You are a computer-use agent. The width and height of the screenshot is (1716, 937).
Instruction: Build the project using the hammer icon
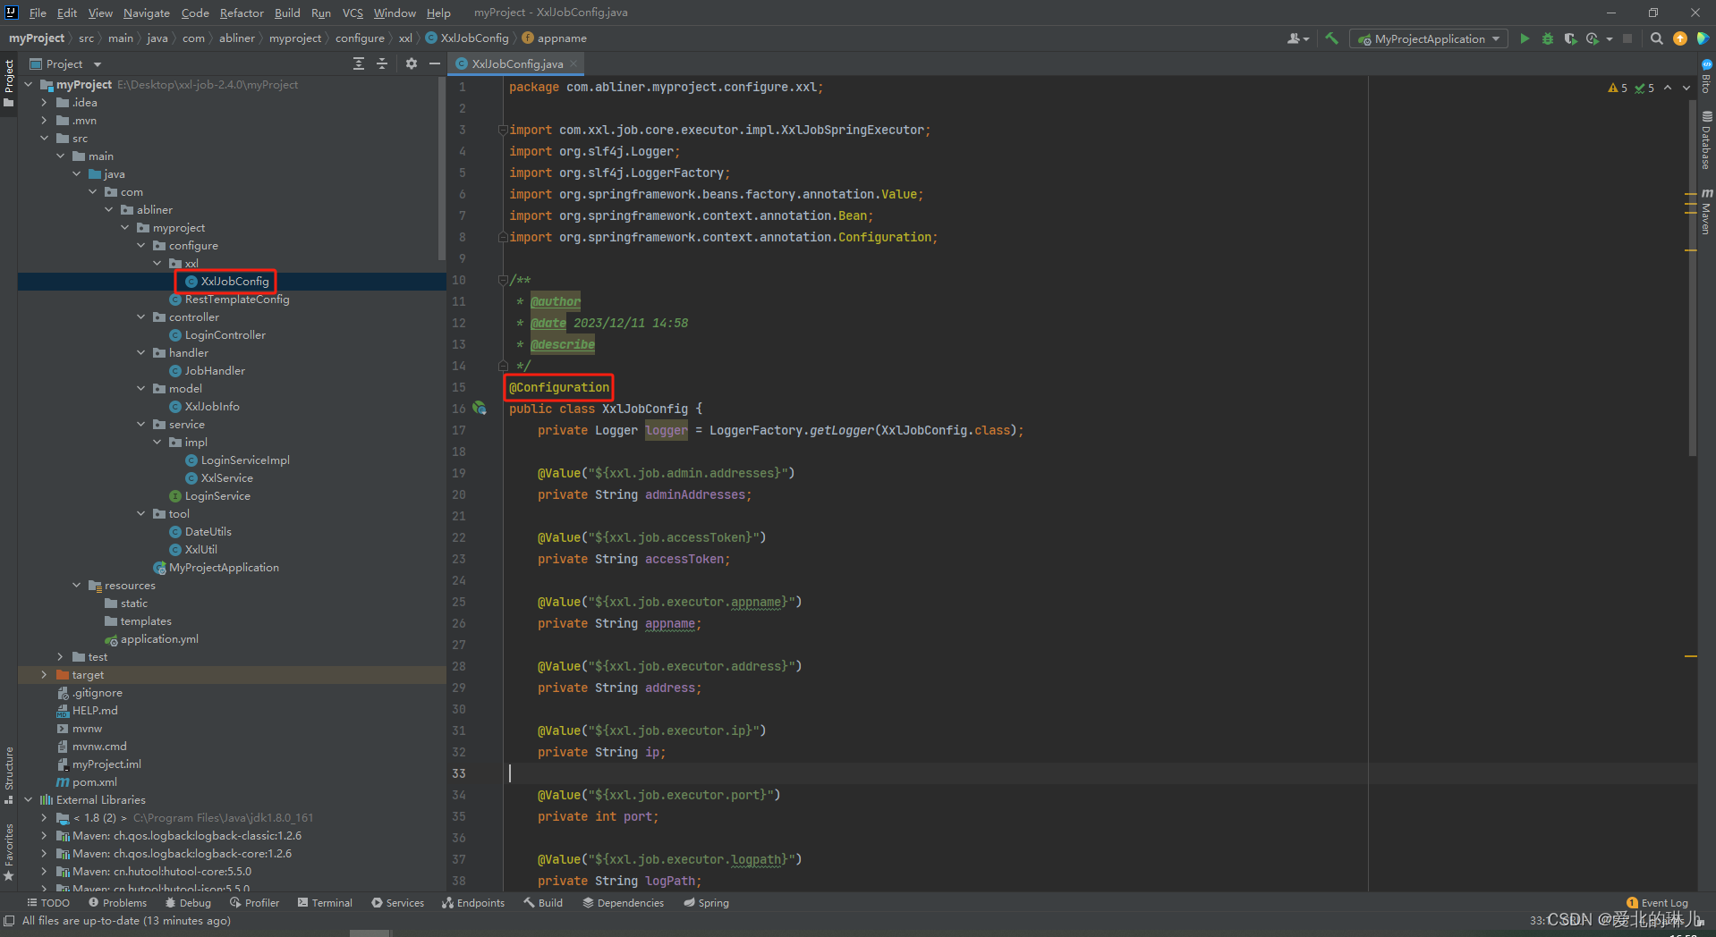pos(1332,38)
